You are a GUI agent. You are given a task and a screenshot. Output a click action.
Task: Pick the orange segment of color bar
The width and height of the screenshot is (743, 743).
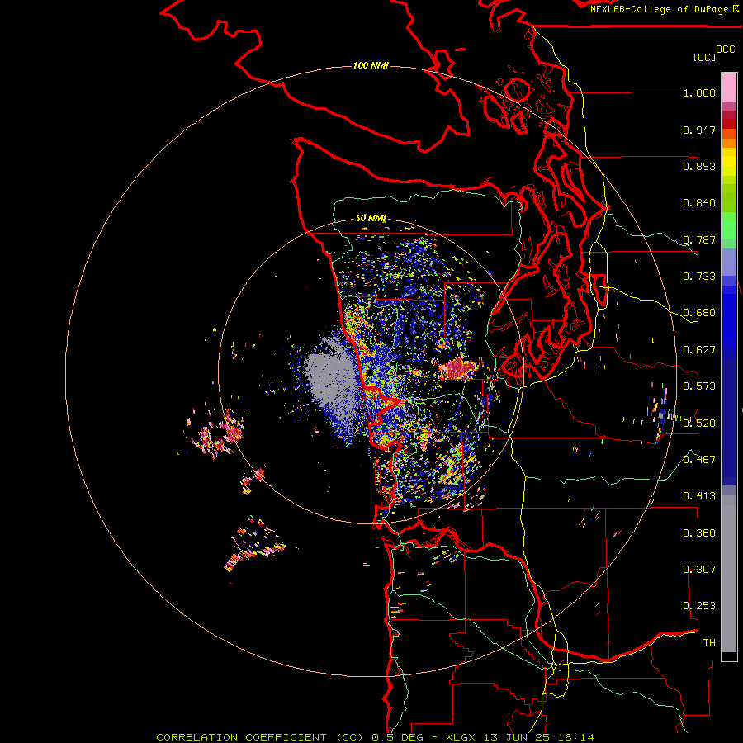pyautogui.click(x=729, y=143)
